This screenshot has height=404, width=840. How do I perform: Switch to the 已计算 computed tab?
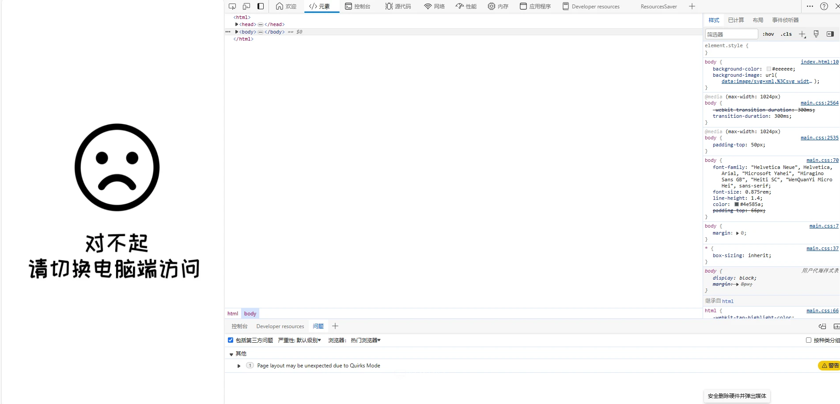736,20
